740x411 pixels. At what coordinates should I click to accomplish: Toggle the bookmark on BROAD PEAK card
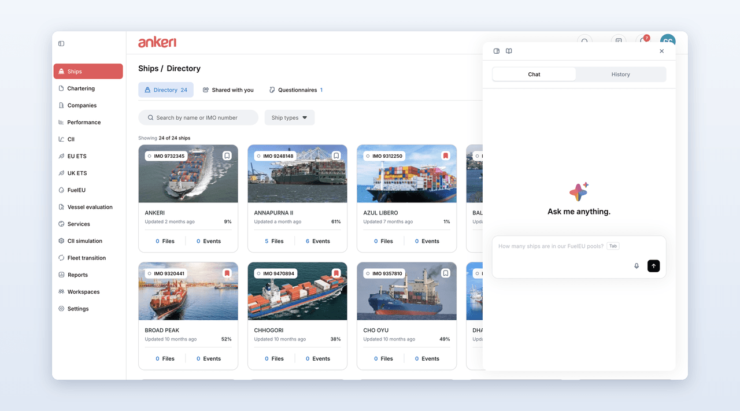(x=227, y=273)
